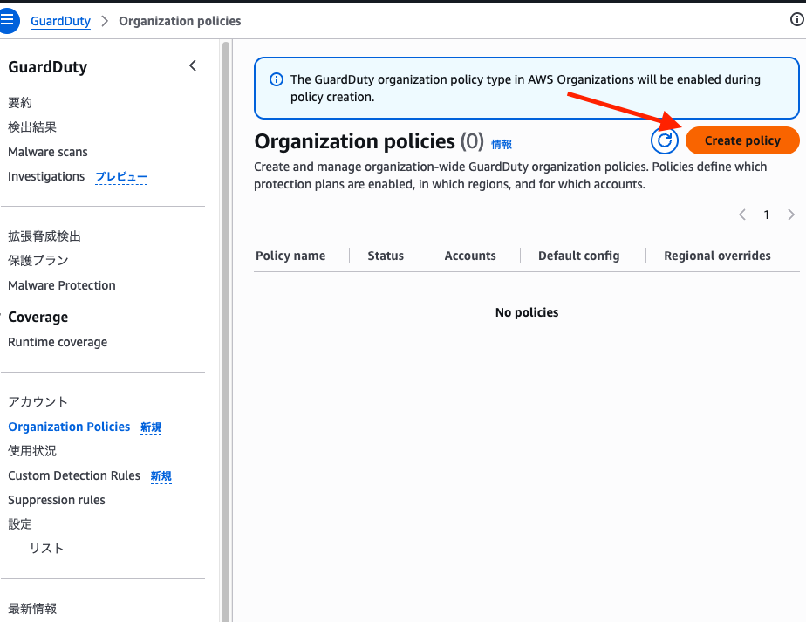This screenshot has width=806, height=622.
Task: Click the info circle icon at top right
Action: [796, 19]
